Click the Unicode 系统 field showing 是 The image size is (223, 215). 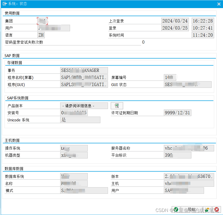(80, 120)
